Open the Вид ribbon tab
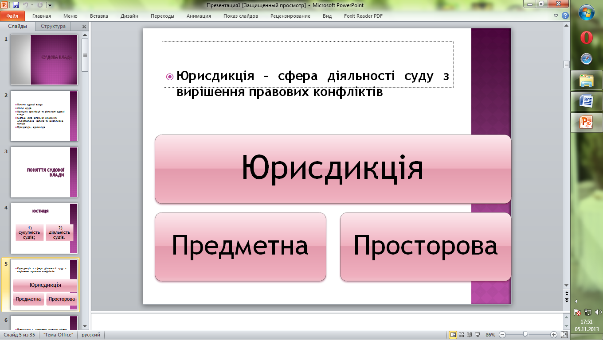 (327, 16)
